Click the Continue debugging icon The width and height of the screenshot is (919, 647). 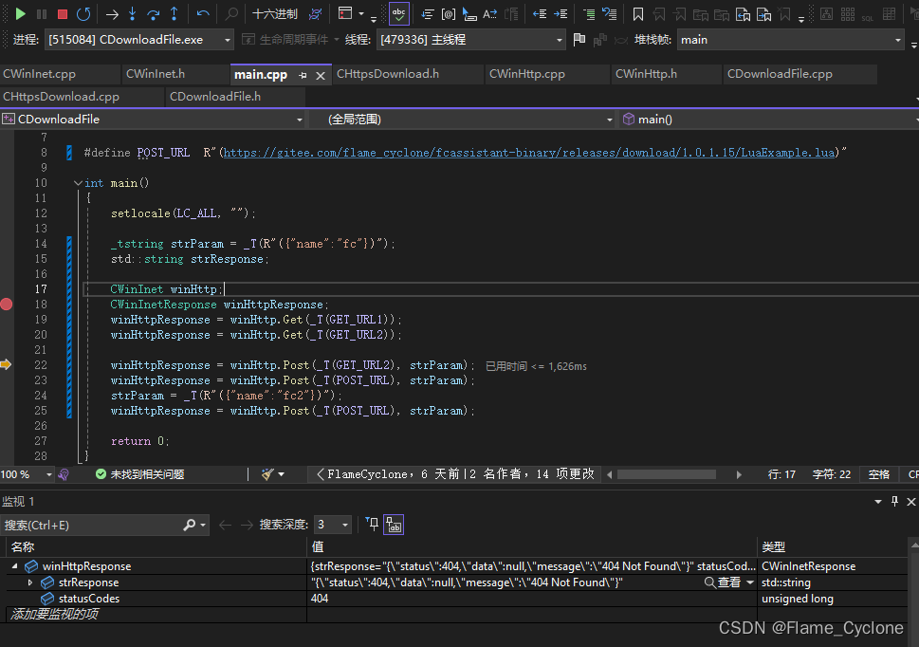click(20, 13)
